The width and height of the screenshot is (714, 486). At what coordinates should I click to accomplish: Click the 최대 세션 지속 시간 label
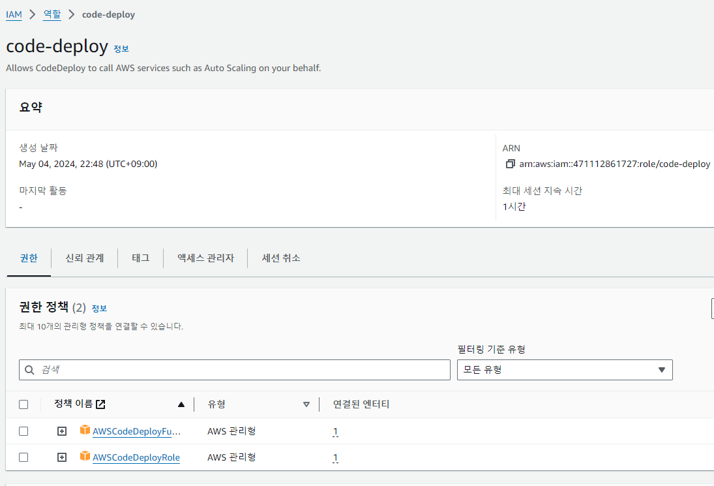(x=543, y=191)
